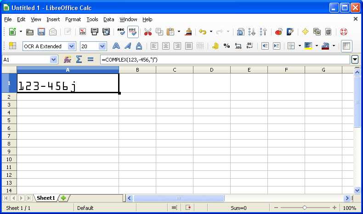This screenshot has height=214, width=363.
Task: Toggle AutoSpellcheck on or off
Action: tap(133, 32)
